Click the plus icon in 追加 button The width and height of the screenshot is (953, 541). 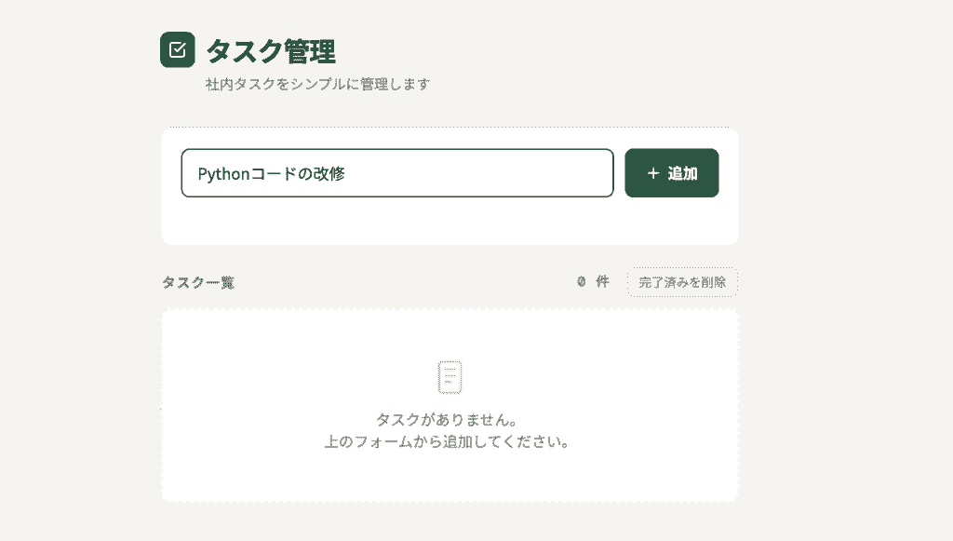653,173
